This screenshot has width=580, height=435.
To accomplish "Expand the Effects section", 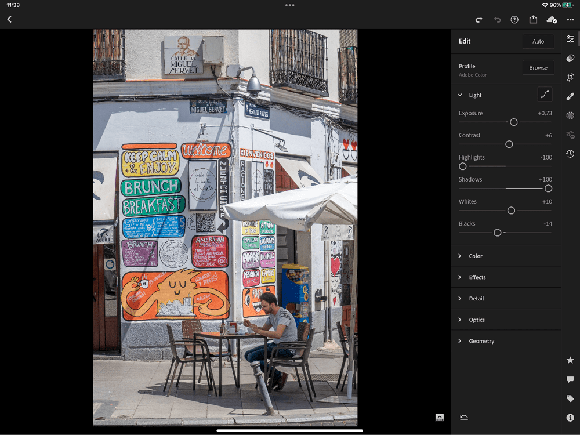I will 506,277.
